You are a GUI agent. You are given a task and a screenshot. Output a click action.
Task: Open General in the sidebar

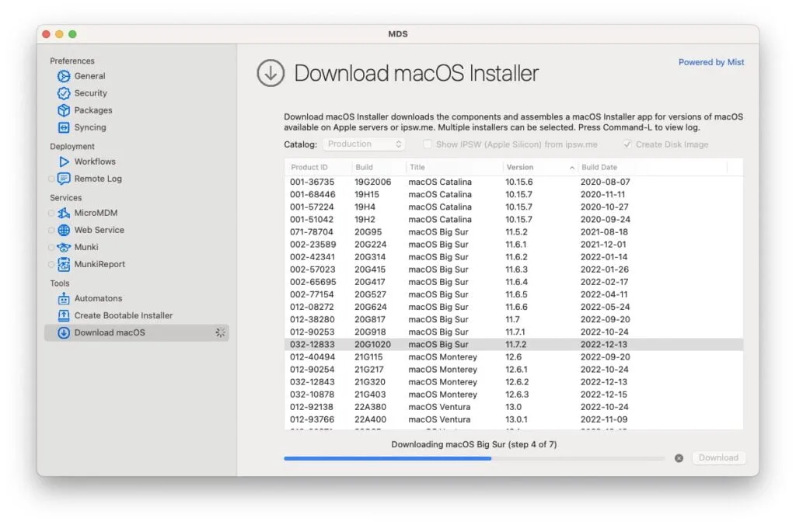pos(90,76)
